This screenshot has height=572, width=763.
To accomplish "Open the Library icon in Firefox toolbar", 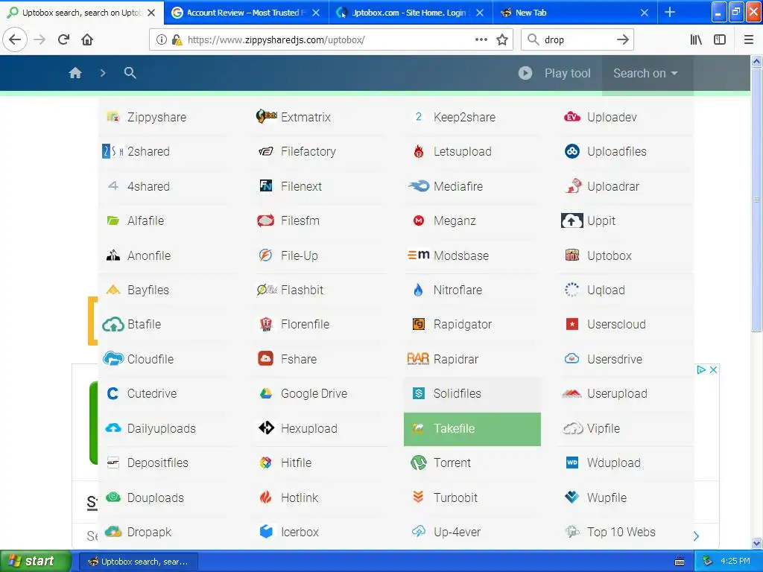I will (x=696, y=39).
